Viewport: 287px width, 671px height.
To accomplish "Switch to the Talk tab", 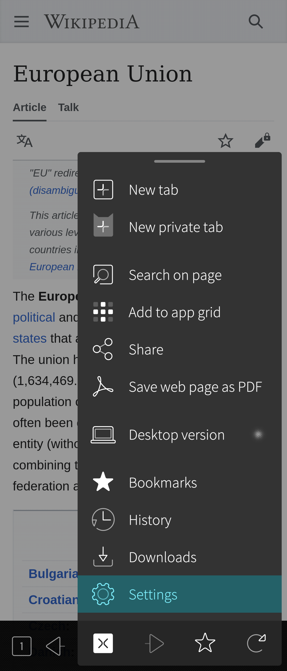I will (68, 108).
